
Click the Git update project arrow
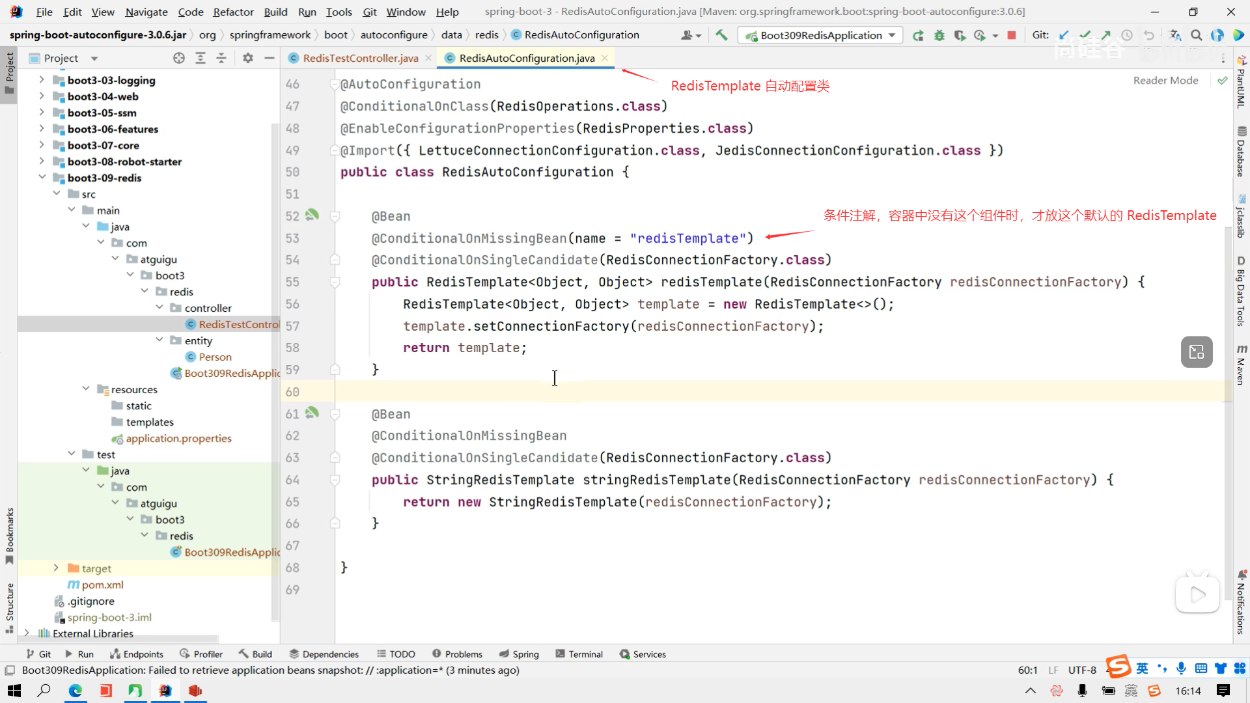pyautogui.click(x=1064, y=35)
